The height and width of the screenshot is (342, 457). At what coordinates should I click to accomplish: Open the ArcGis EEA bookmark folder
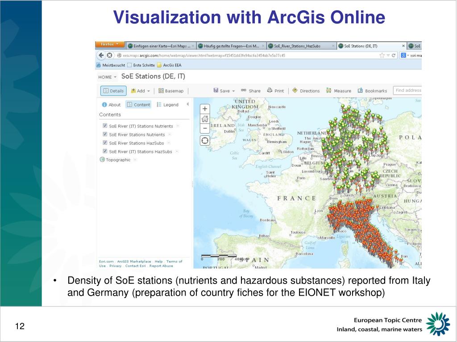(169, 65)
